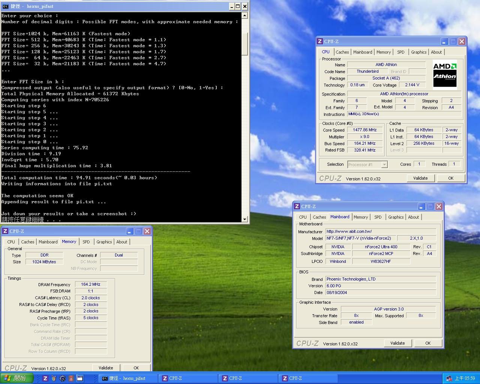The height and width of the screenshot is (384, 480).
Task: Switch to CPU tab in the Memory window
Action: 11,242
